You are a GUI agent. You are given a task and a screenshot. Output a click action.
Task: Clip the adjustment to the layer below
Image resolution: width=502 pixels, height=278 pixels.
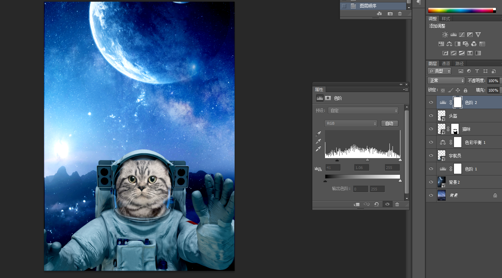356,204
